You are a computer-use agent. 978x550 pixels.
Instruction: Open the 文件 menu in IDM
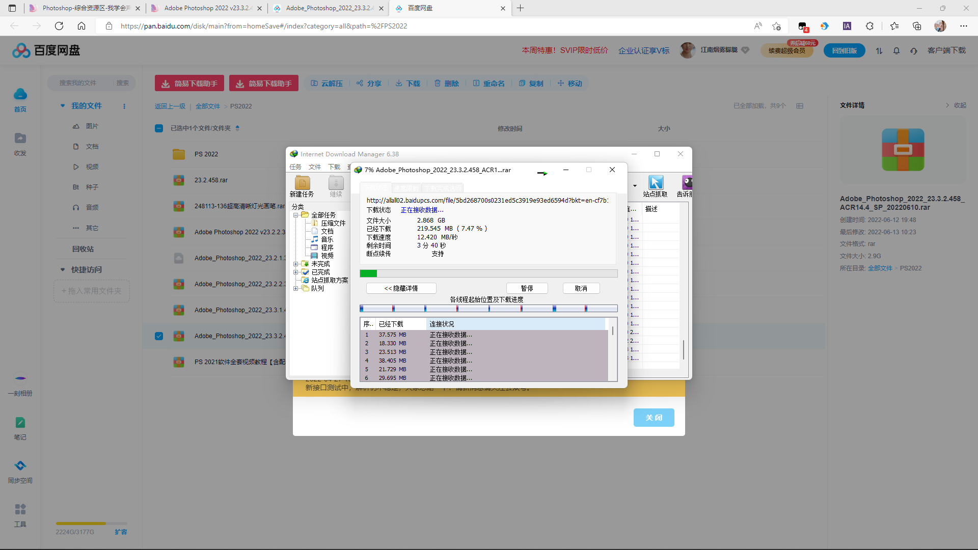point(315,167)
